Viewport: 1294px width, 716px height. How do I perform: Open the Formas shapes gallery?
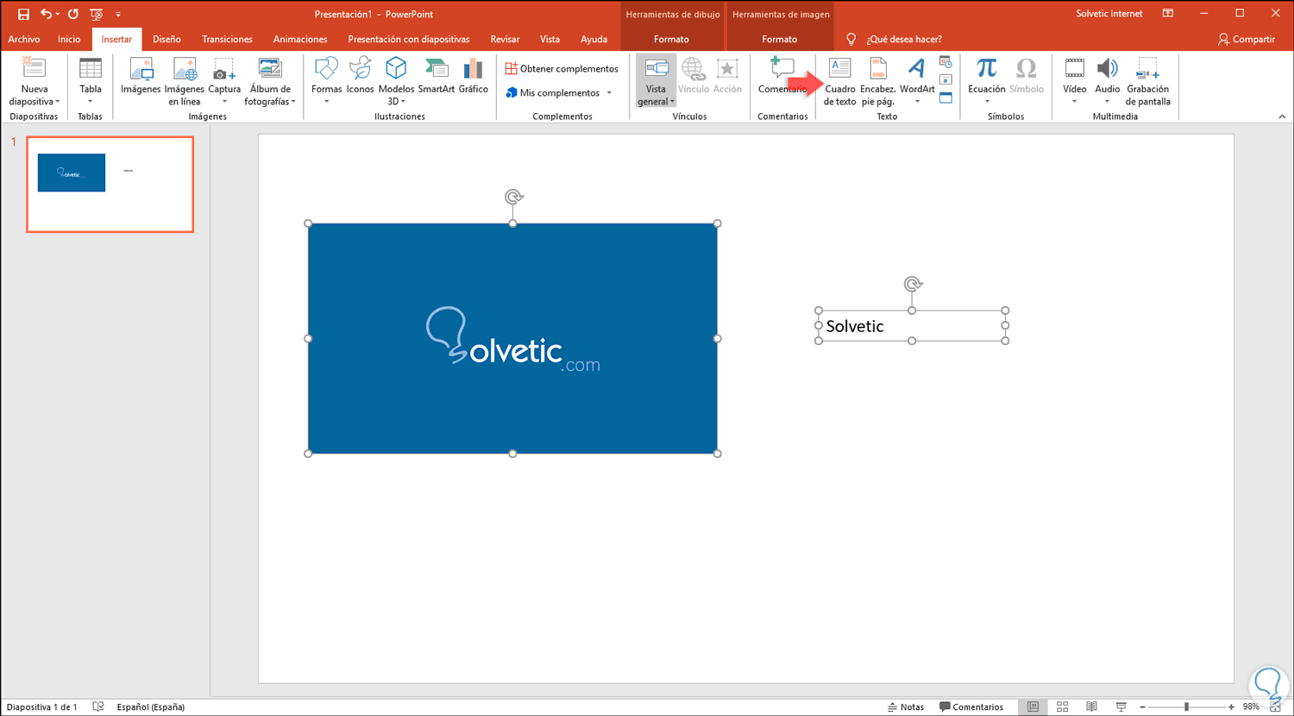click(326, 81)
